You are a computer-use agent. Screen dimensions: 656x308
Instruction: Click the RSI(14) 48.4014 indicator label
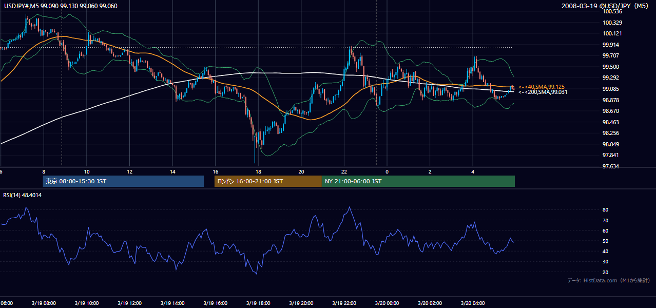tap(23, 195)
